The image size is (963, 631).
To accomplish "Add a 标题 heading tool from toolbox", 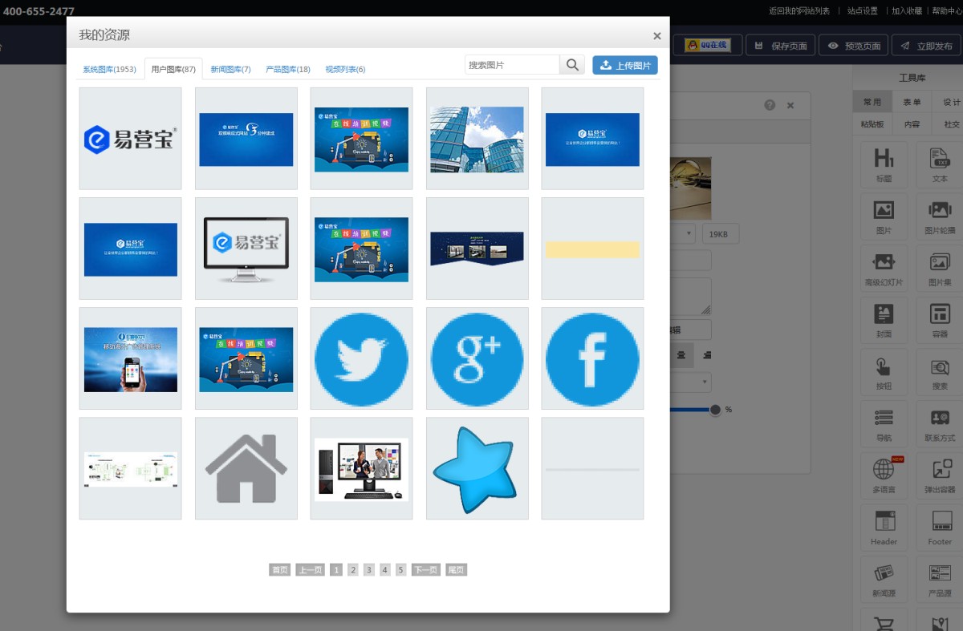I will (x=884, y=165).
